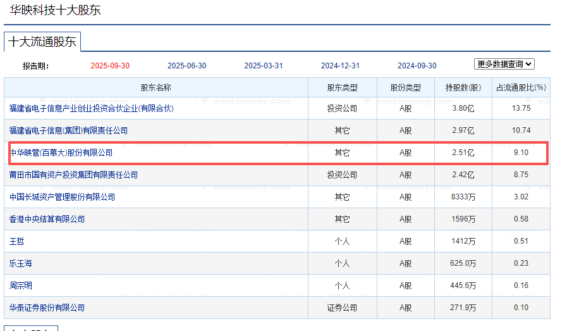Select the 3.80亿 holdings cell

tap(463, 108)
